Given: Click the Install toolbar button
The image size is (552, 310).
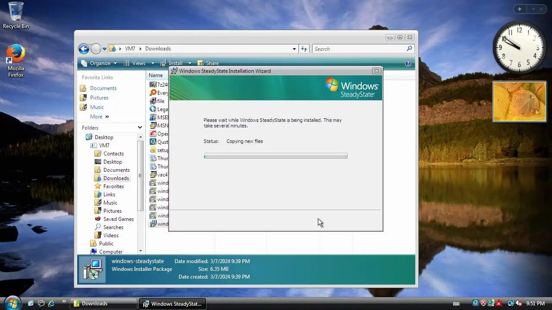Looking at the screenshot, I should 172,63.
